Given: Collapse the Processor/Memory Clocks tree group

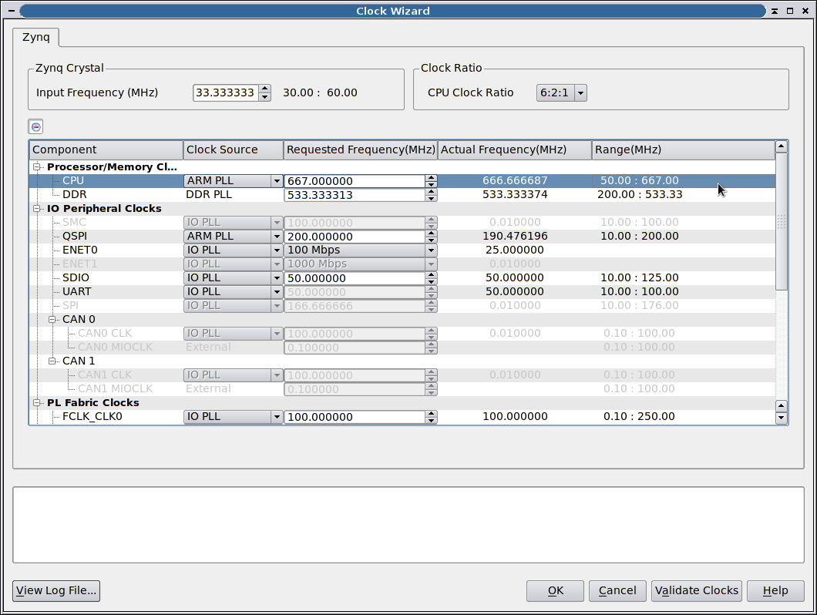Looking at the screenshot, I should pos(36,167).
